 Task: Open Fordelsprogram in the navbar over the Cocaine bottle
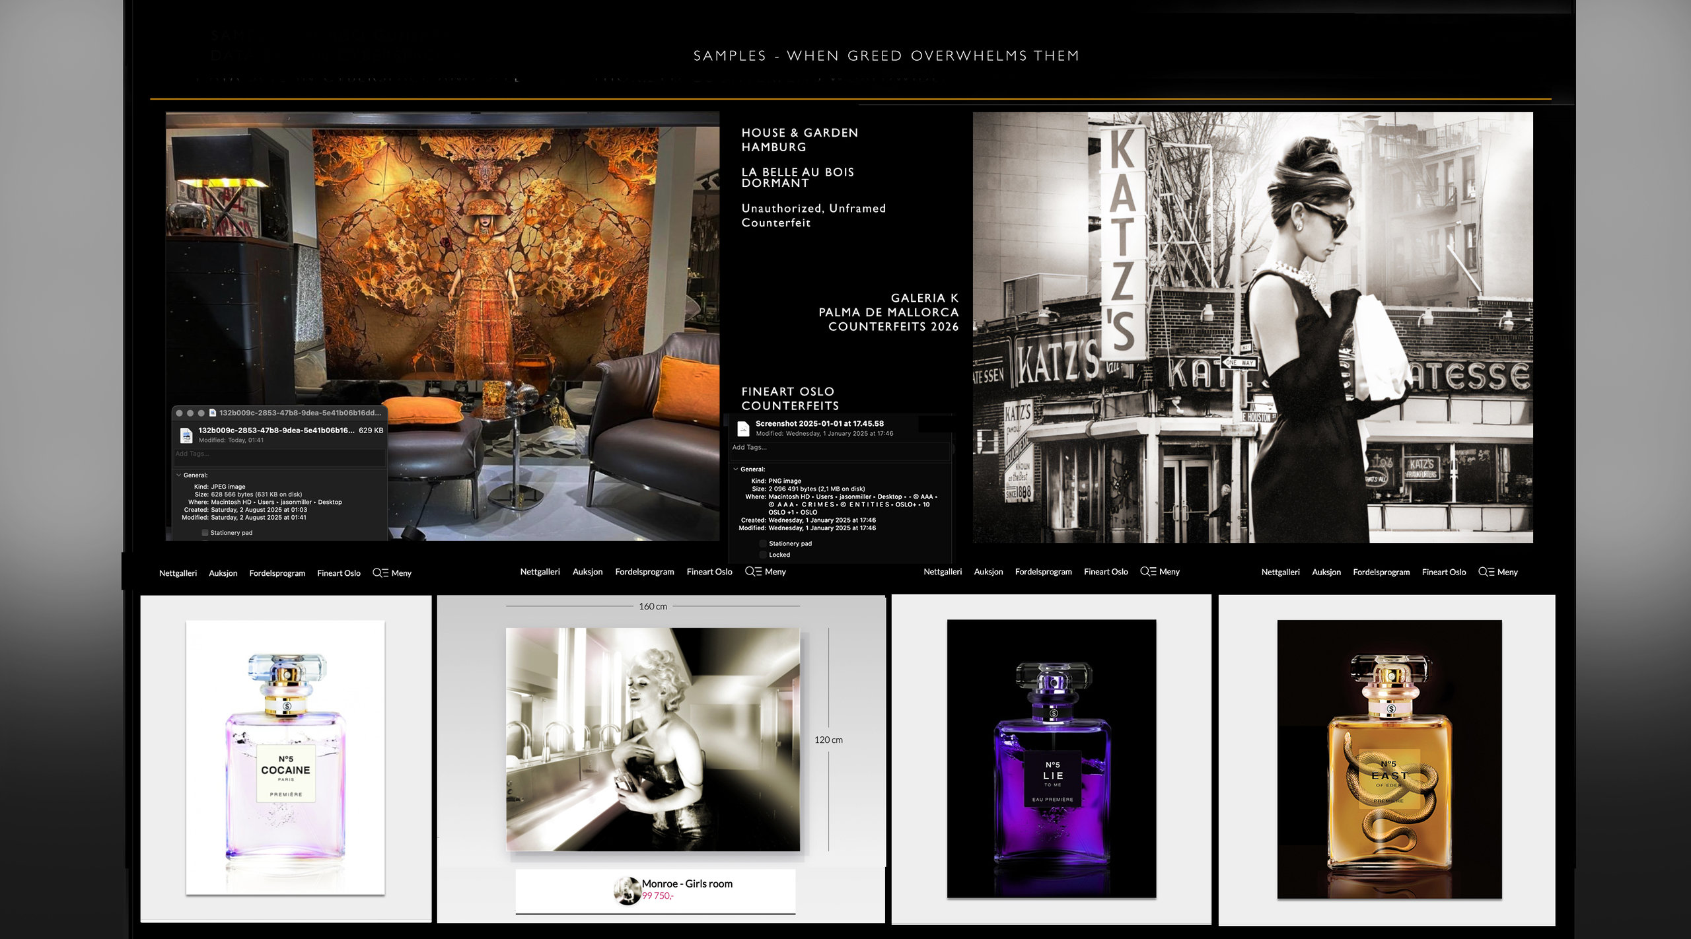click(x=277, y=573)
